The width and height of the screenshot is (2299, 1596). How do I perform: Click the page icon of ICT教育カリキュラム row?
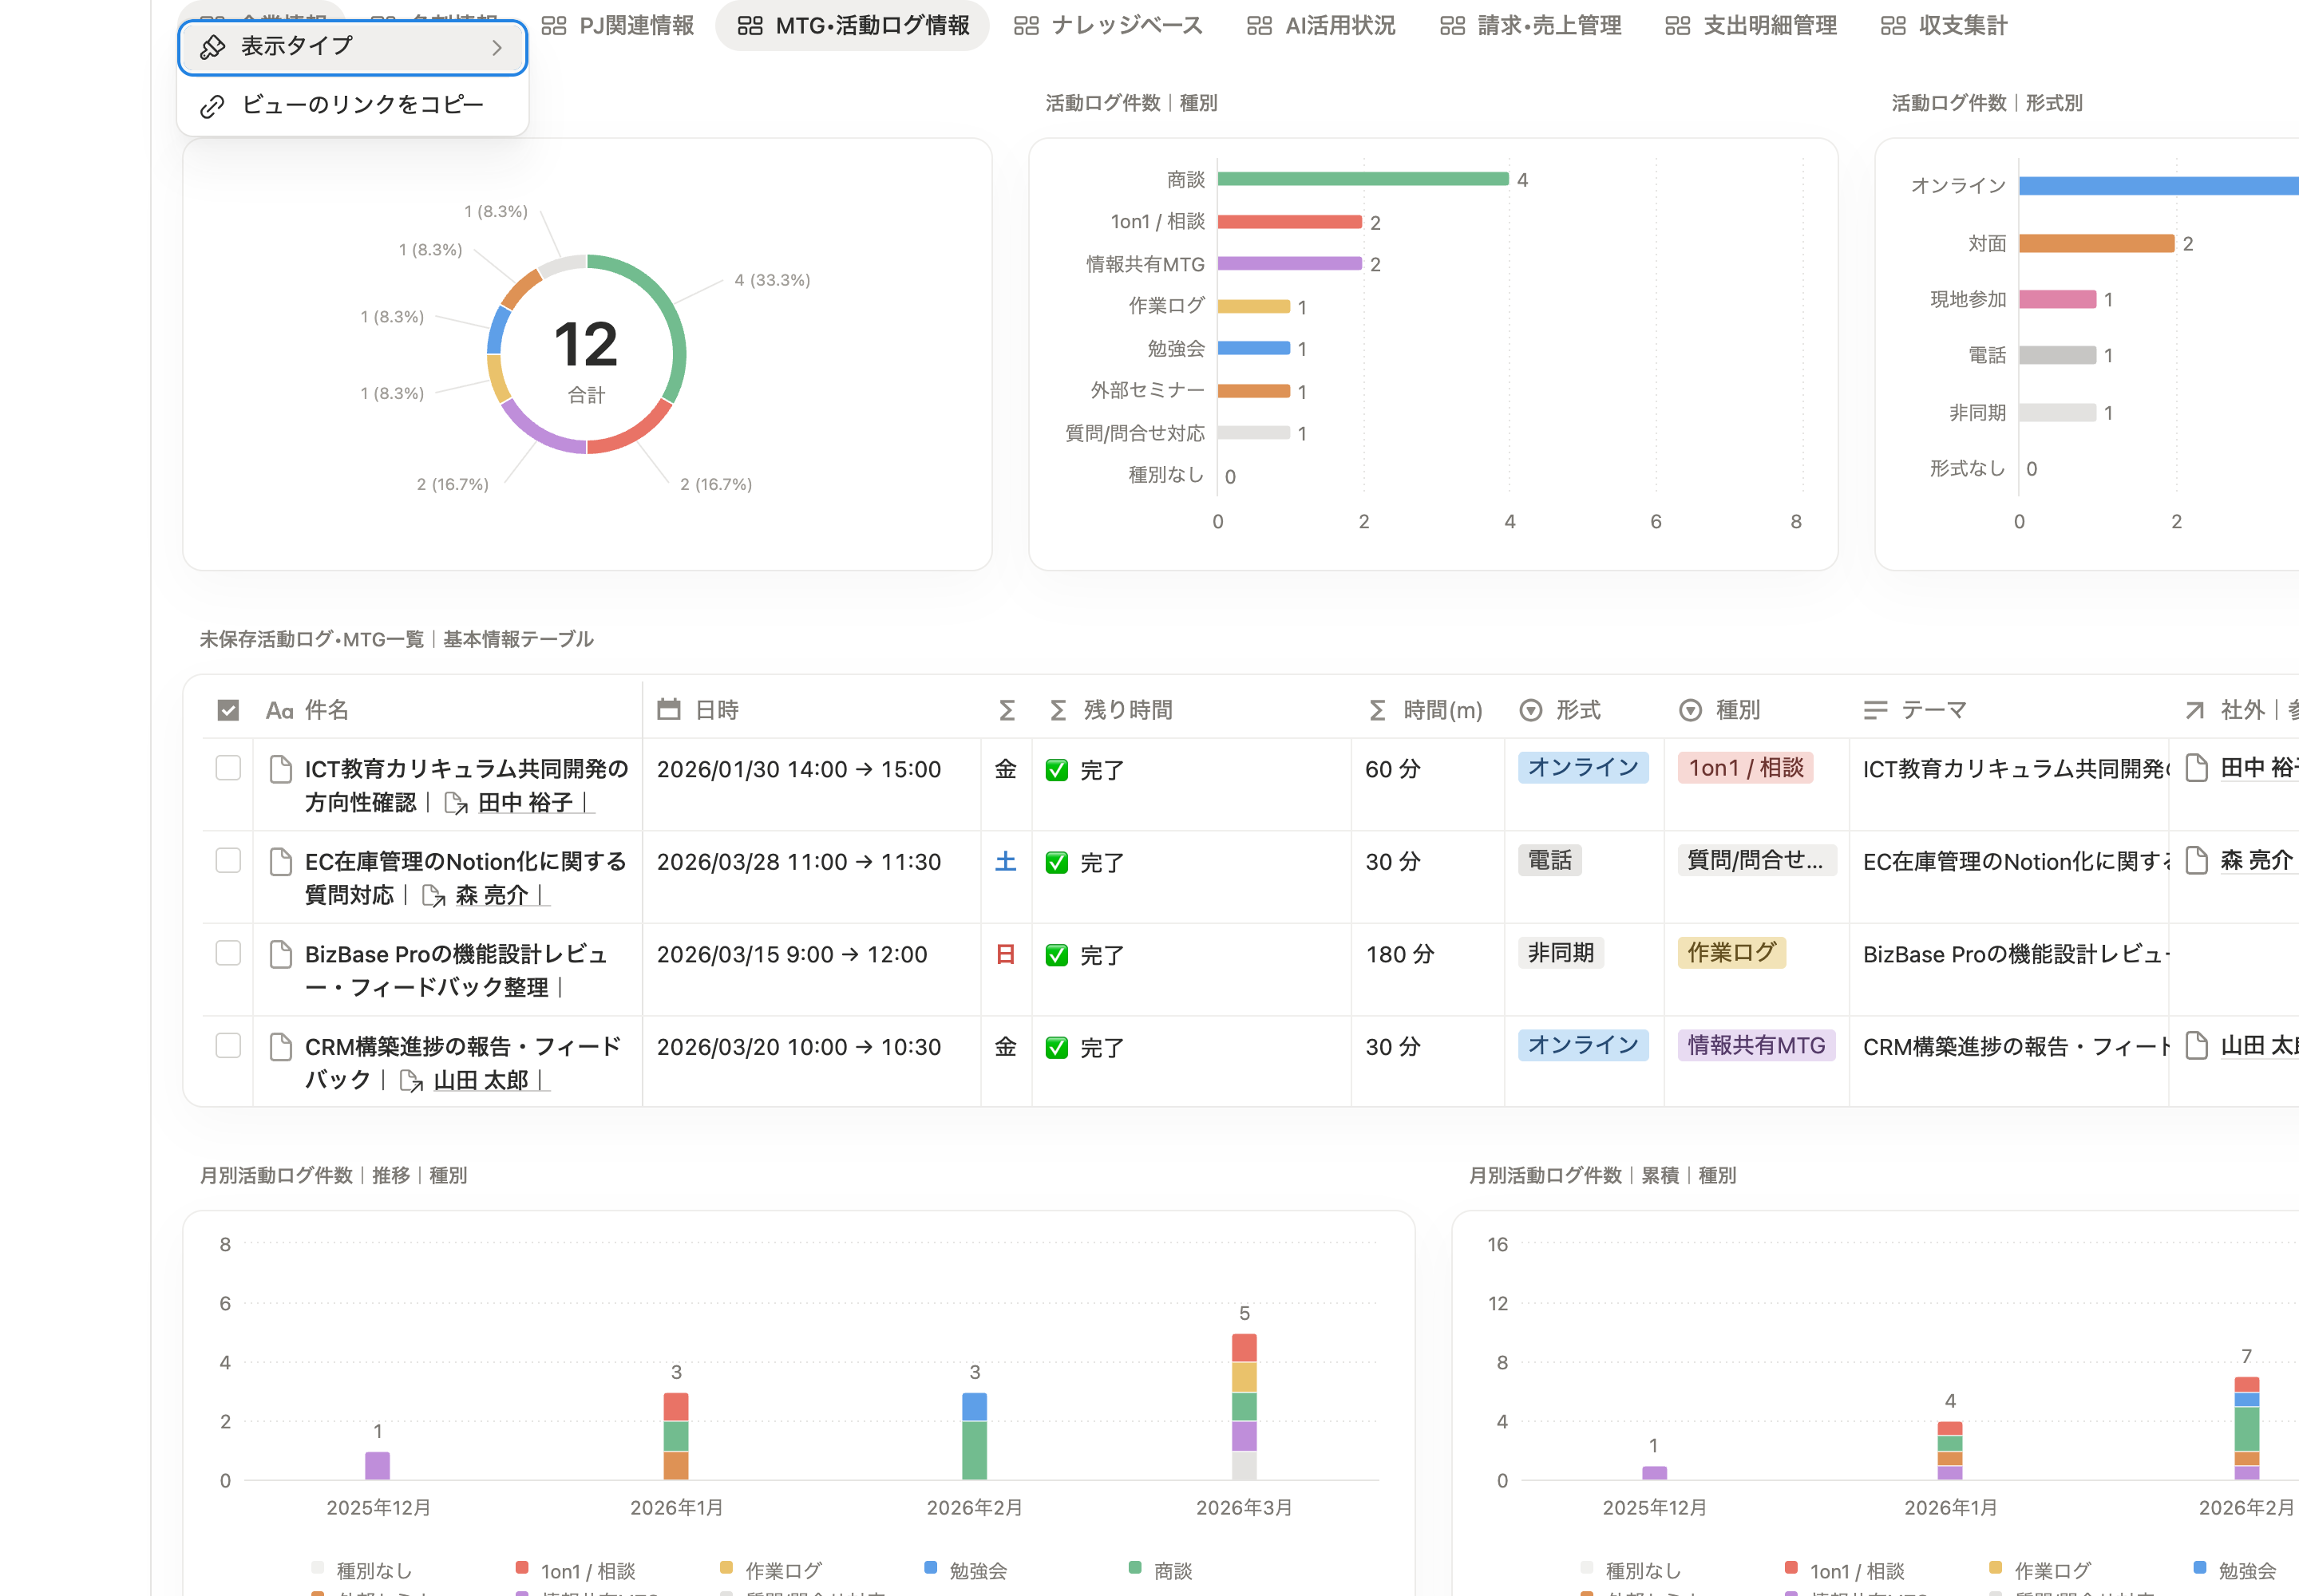pos(281,769)
